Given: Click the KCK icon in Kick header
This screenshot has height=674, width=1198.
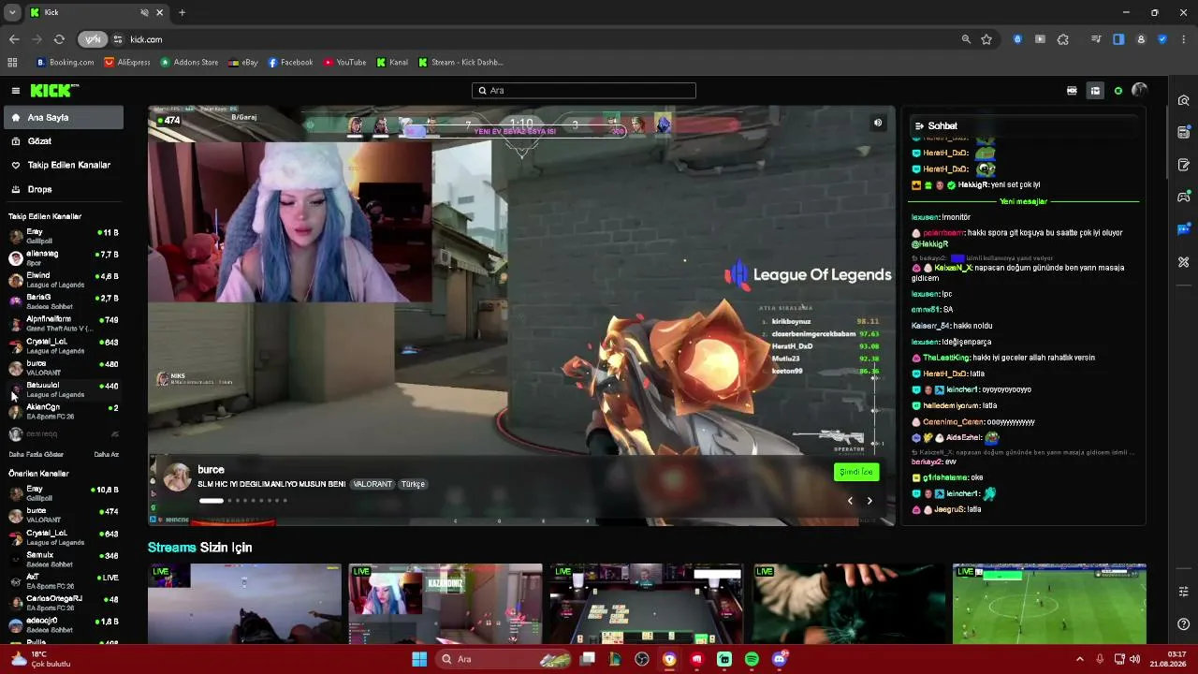Looking at the screenshot, I should 1072,91.
